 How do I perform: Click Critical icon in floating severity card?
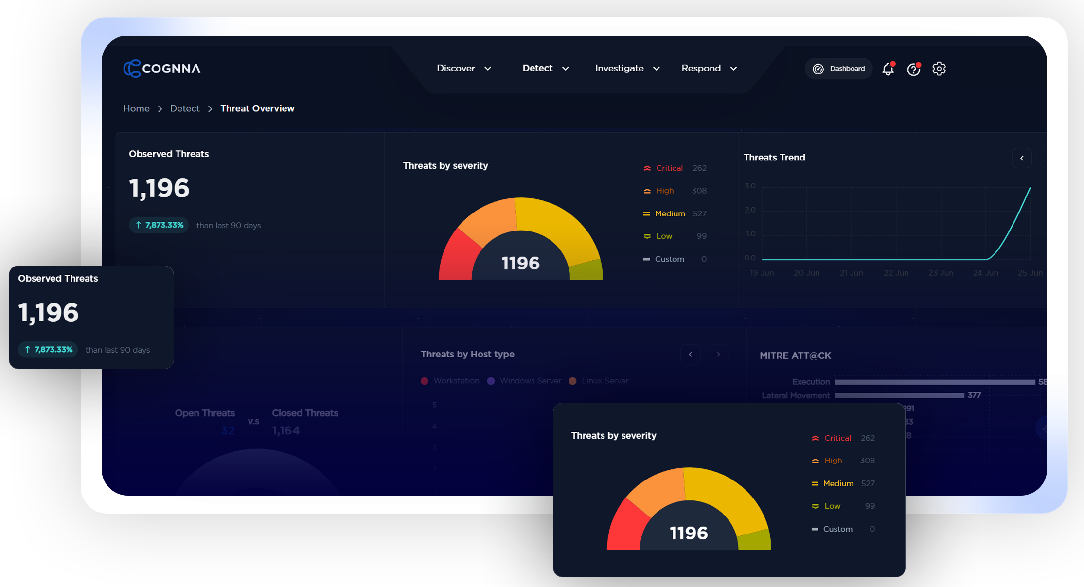(815, 438)
